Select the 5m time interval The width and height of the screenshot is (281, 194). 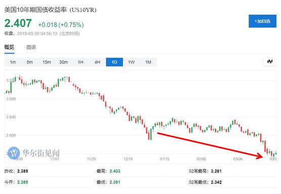[30, 62]
